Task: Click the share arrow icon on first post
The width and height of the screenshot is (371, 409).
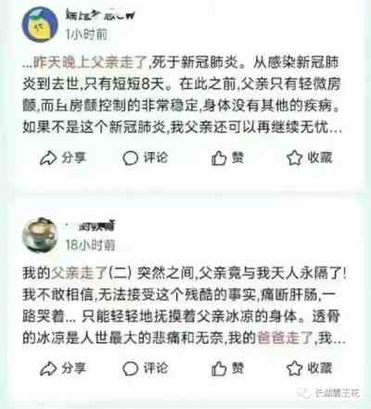Action: click(48, 158)
